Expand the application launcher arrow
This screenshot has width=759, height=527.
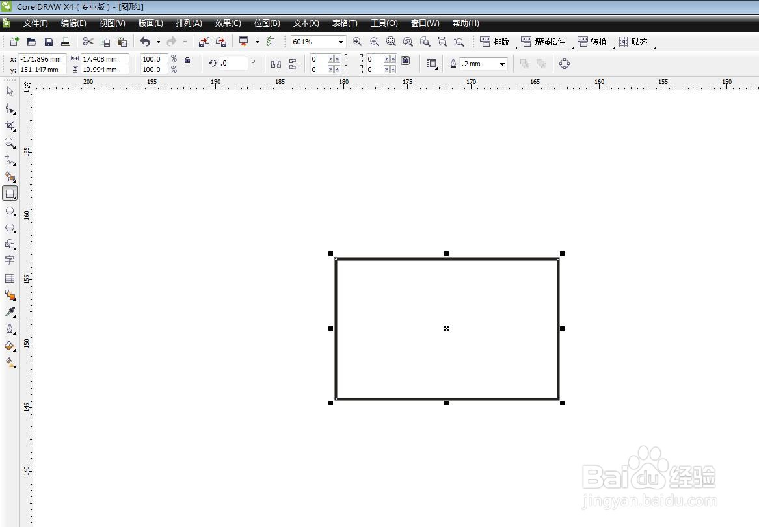pyautogui.click(x=257, y=42)
